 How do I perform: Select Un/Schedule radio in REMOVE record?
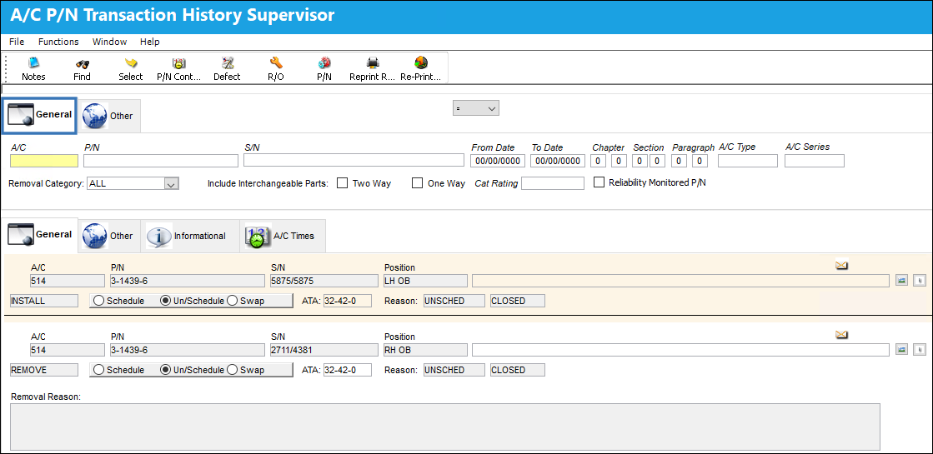pos(165,370)
